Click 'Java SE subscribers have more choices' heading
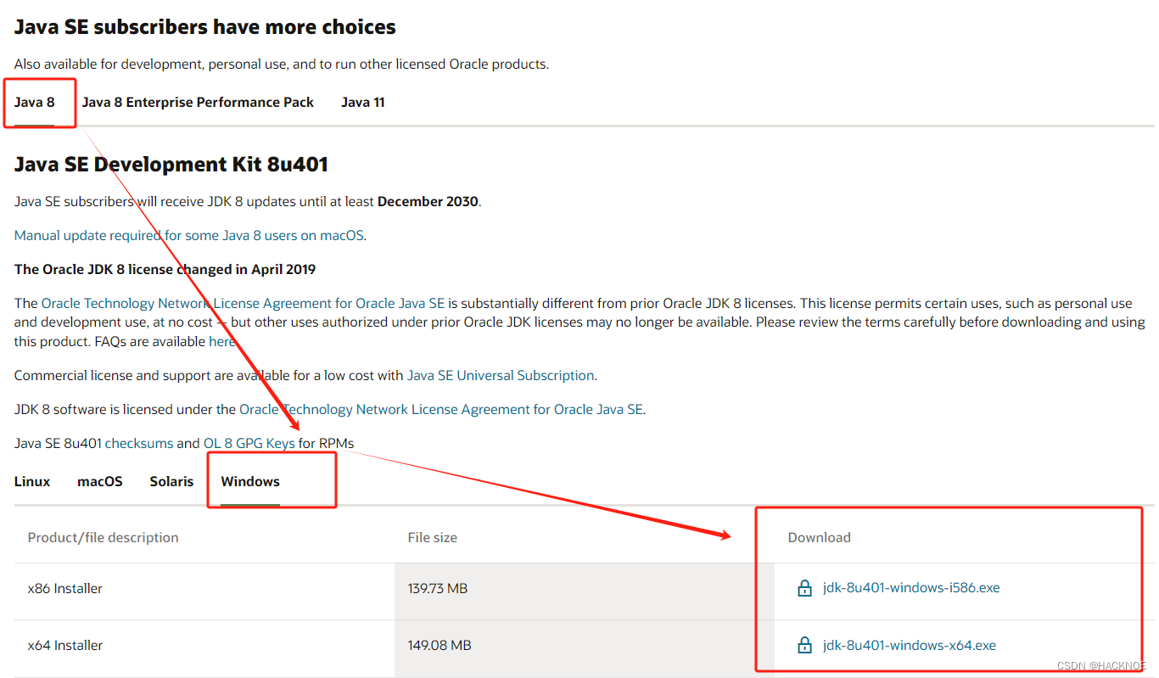Viewport: 1159px width, 678px height. point(205,26)
